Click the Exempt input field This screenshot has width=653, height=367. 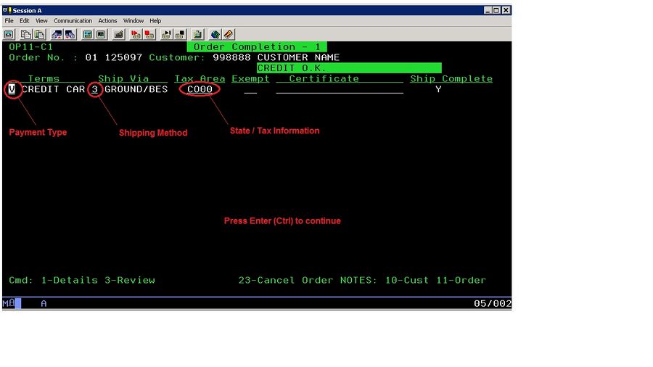pyautogui.click(x=250, y=89)
